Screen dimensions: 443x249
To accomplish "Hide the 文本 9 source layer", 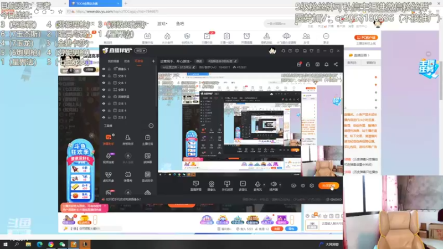I will click(x=104, y=76).
